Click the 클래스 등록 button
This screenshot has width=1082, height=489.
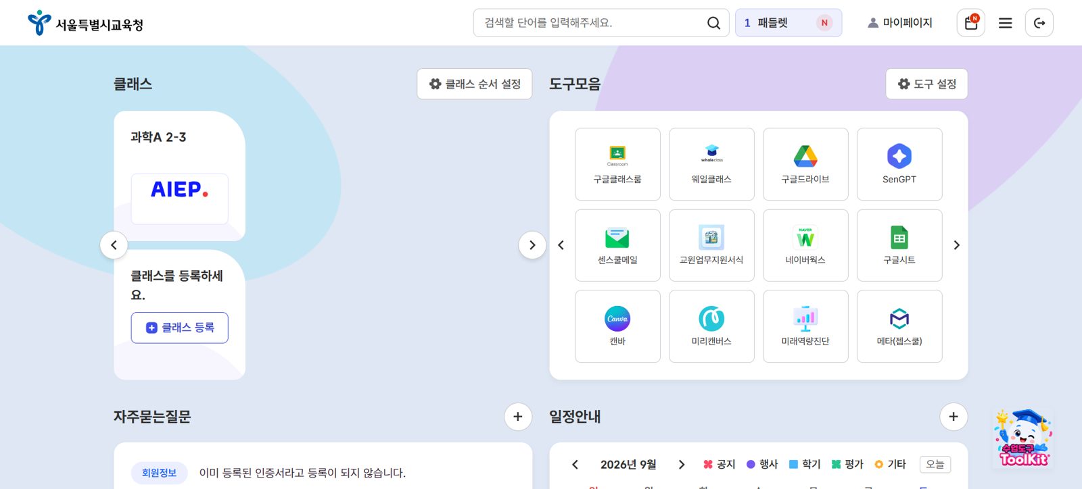(179, 328)
